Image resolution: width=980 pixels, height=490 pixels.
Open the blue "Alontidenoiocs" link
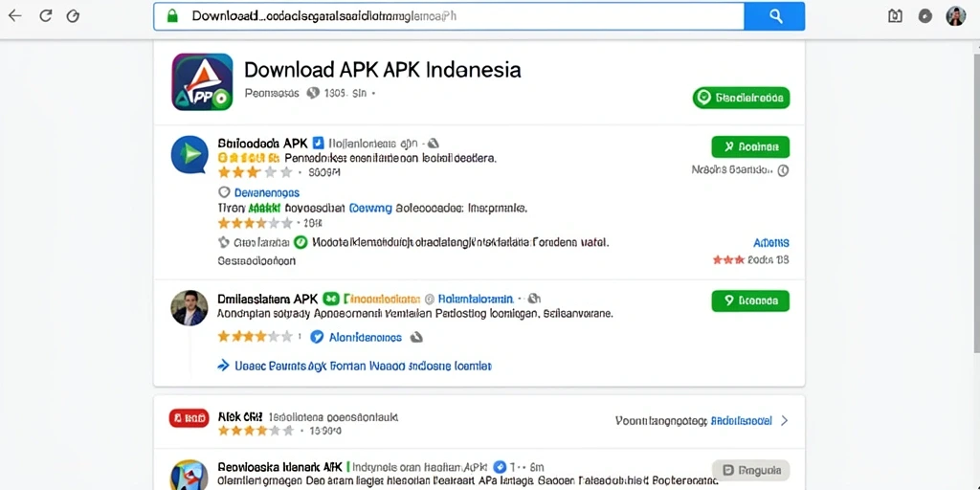point(365,338)
